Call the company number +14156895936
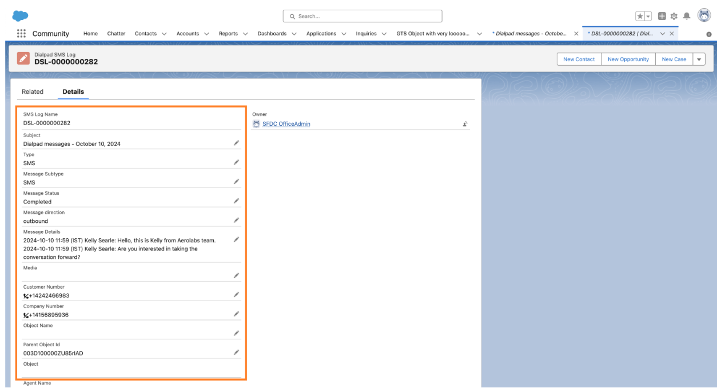The height and width of the screenshot is (388, 717). coord(49,315)
